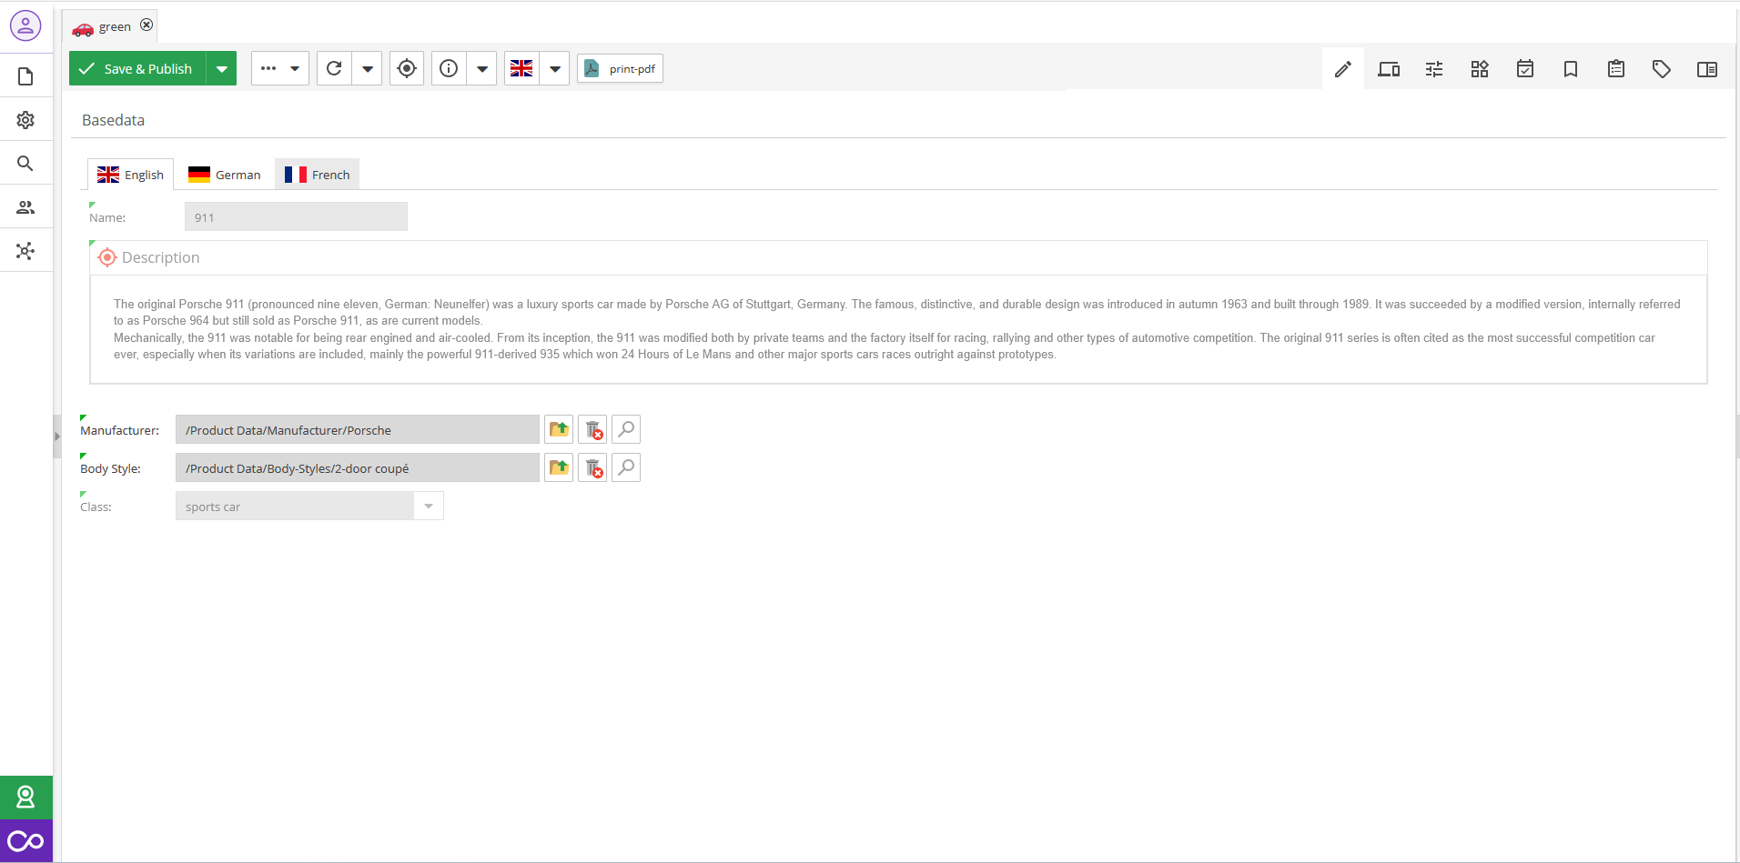Click the Save & Publish button

(137, 69)
